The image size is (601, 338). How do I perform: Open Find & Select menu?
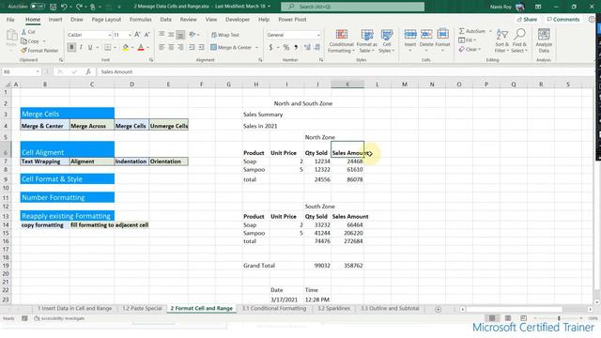519,41
